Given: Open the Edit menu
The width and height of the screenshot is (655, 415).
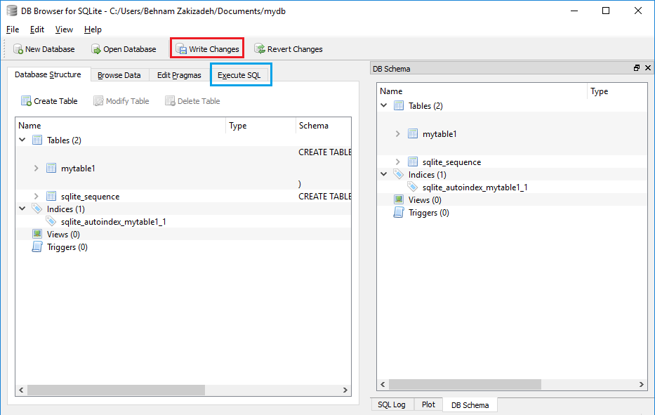Looking at the screenshot, I should [37, 29].
